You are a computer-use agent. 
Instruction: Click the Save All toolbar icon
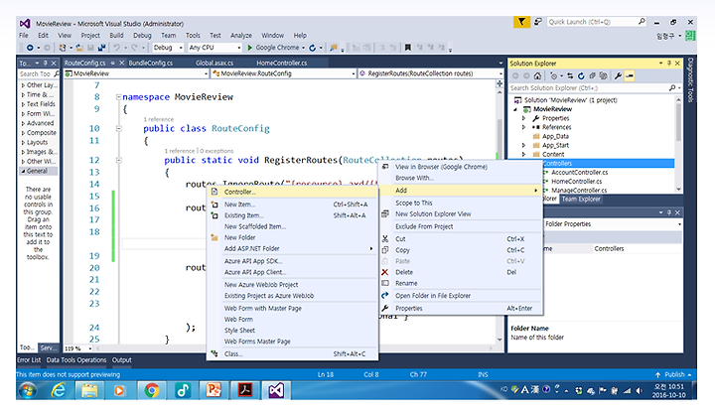101,48
